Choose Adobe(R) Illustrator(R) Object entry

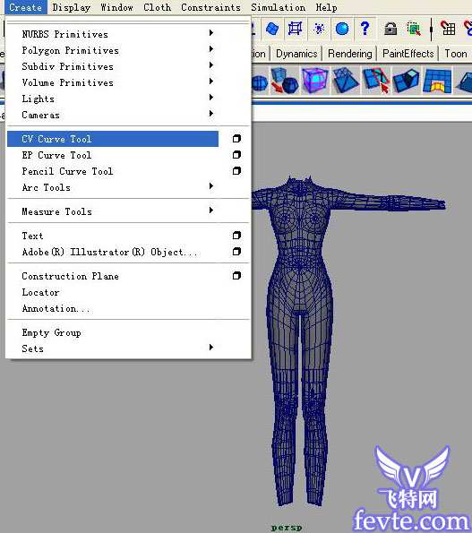pos(113,252)
